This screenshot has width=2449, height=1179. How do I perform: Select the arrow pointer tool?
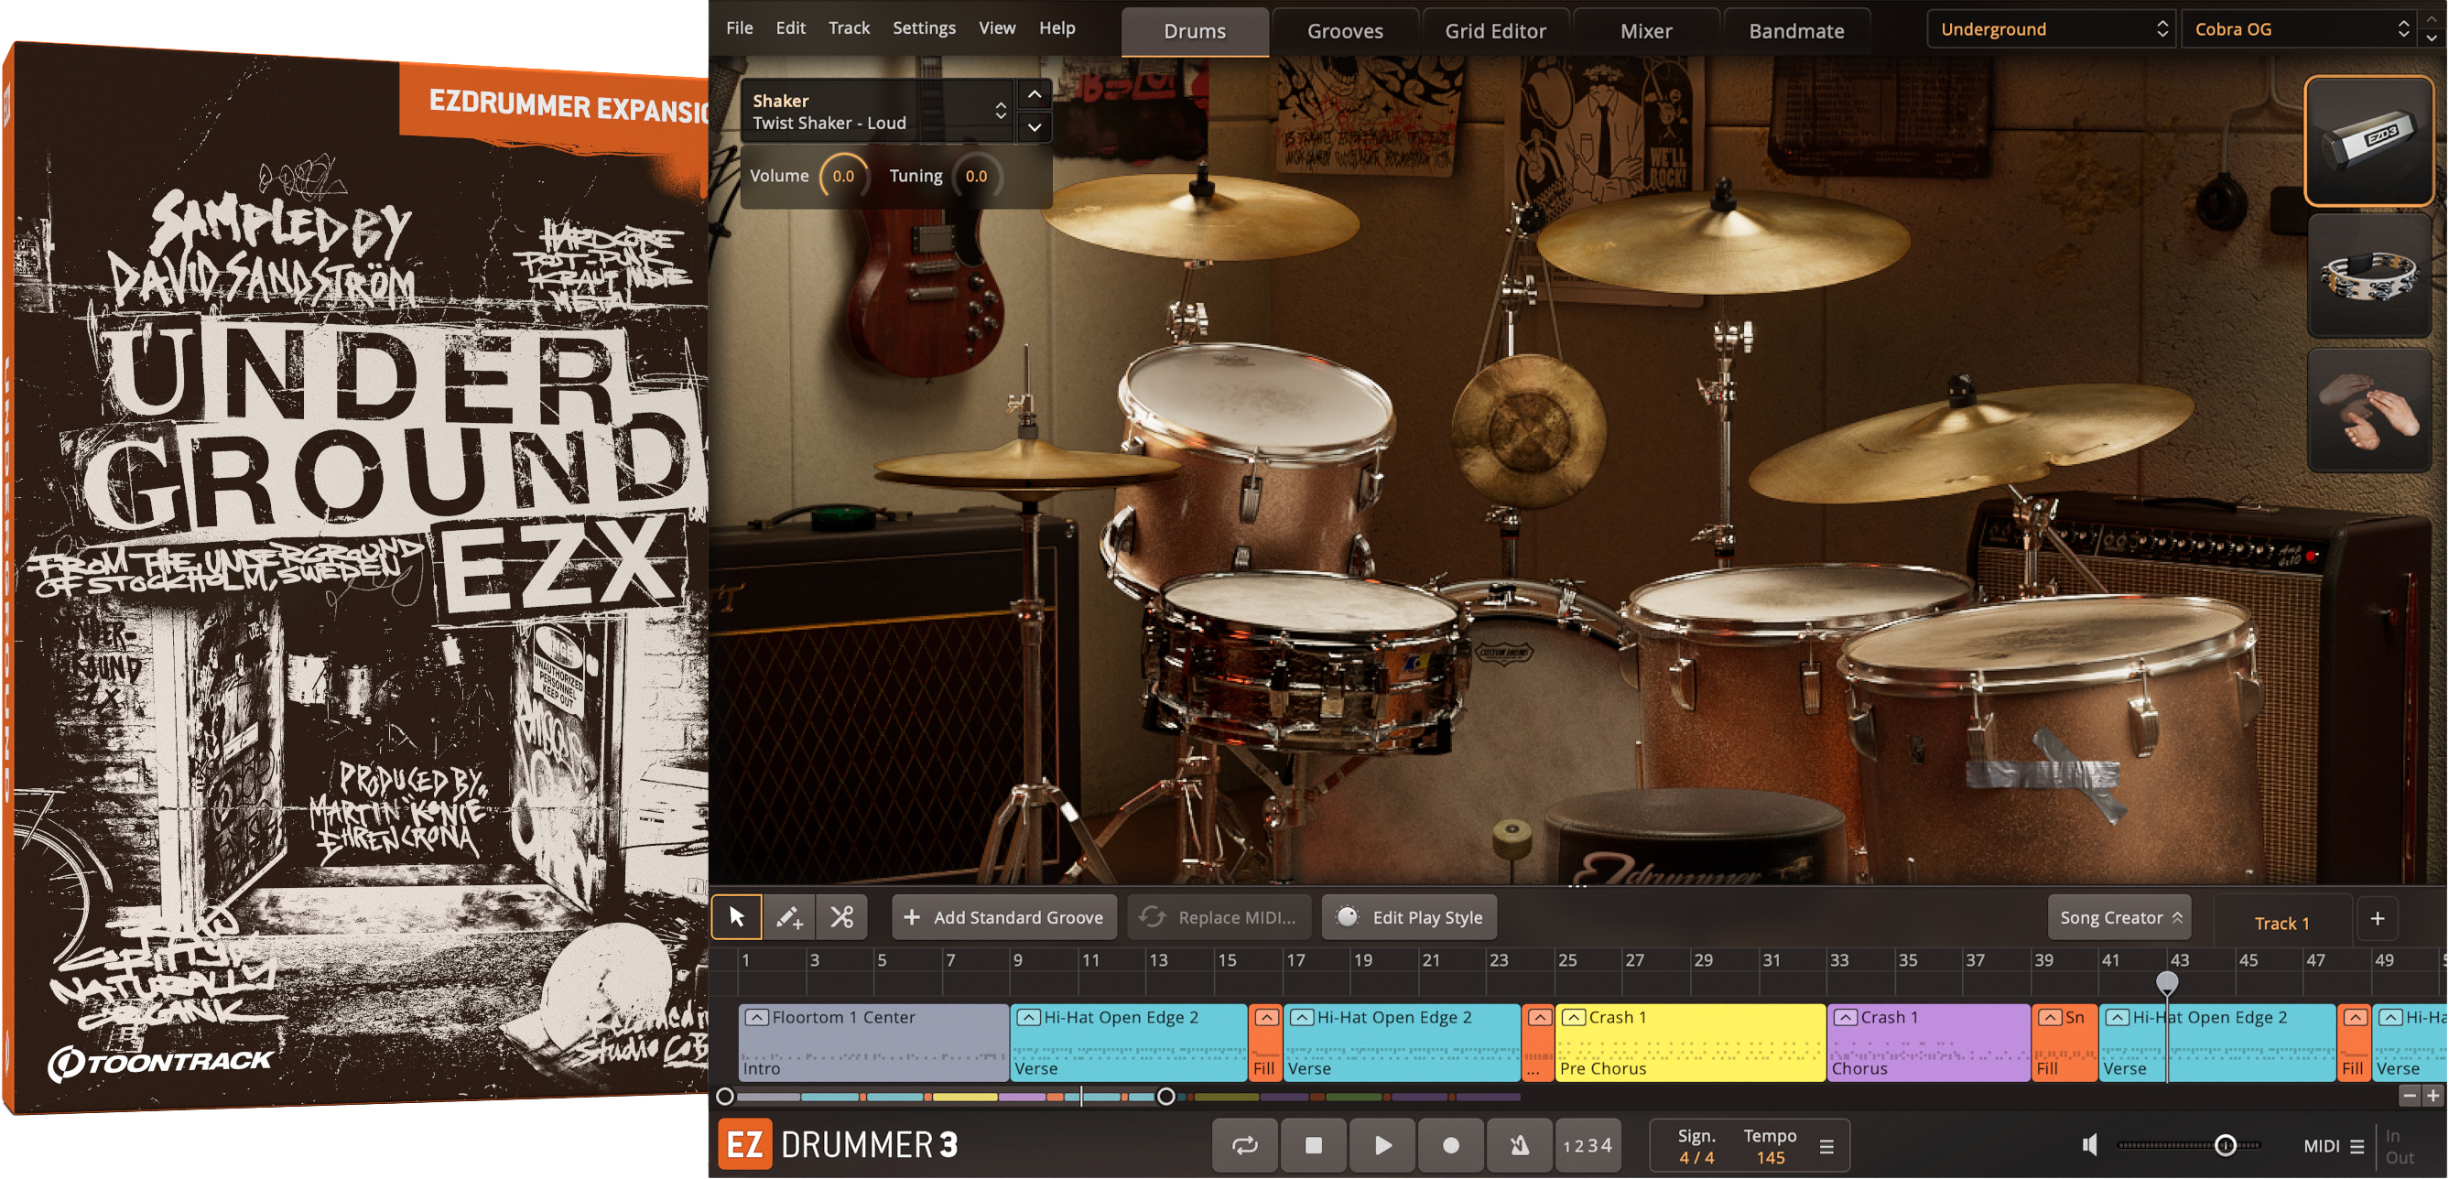pyautogui.click(x=737, y=917)
